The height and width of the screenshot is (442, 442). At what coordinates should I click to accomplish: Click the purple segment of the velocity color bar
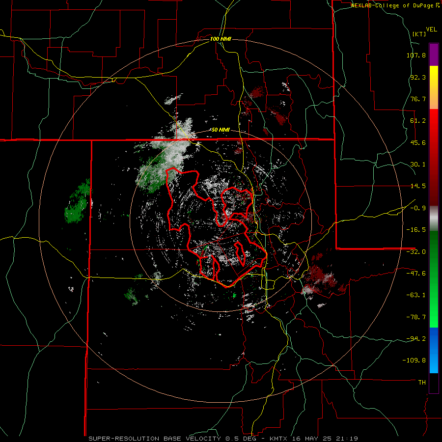[434, 55]
